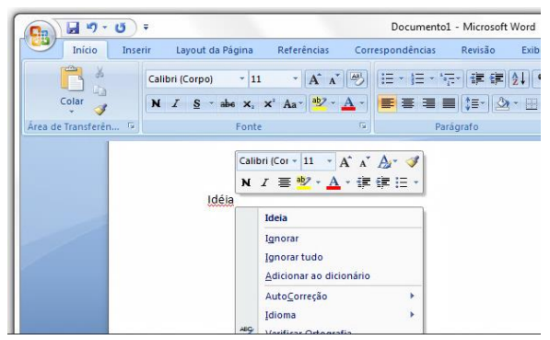Open the Inserir ribbon tab
This screenshot has width=550, height=340.
[x=136, y=50]
